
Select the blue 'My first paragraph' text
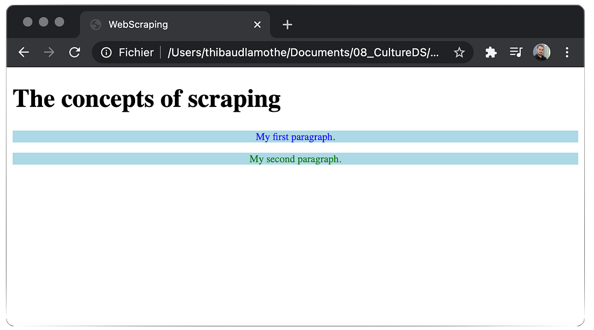click(295, 137)
